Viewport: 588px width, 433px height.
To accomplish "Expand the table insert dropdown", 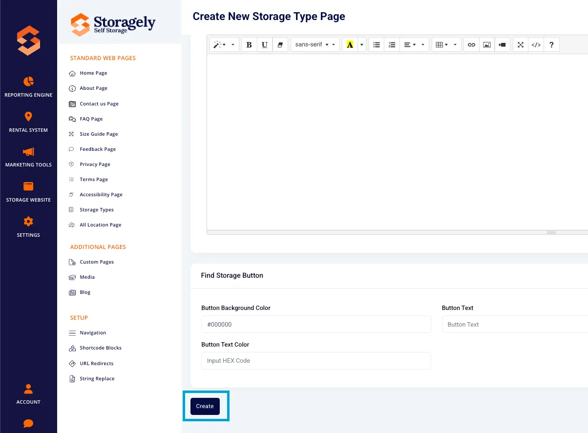I will point(446,44).
